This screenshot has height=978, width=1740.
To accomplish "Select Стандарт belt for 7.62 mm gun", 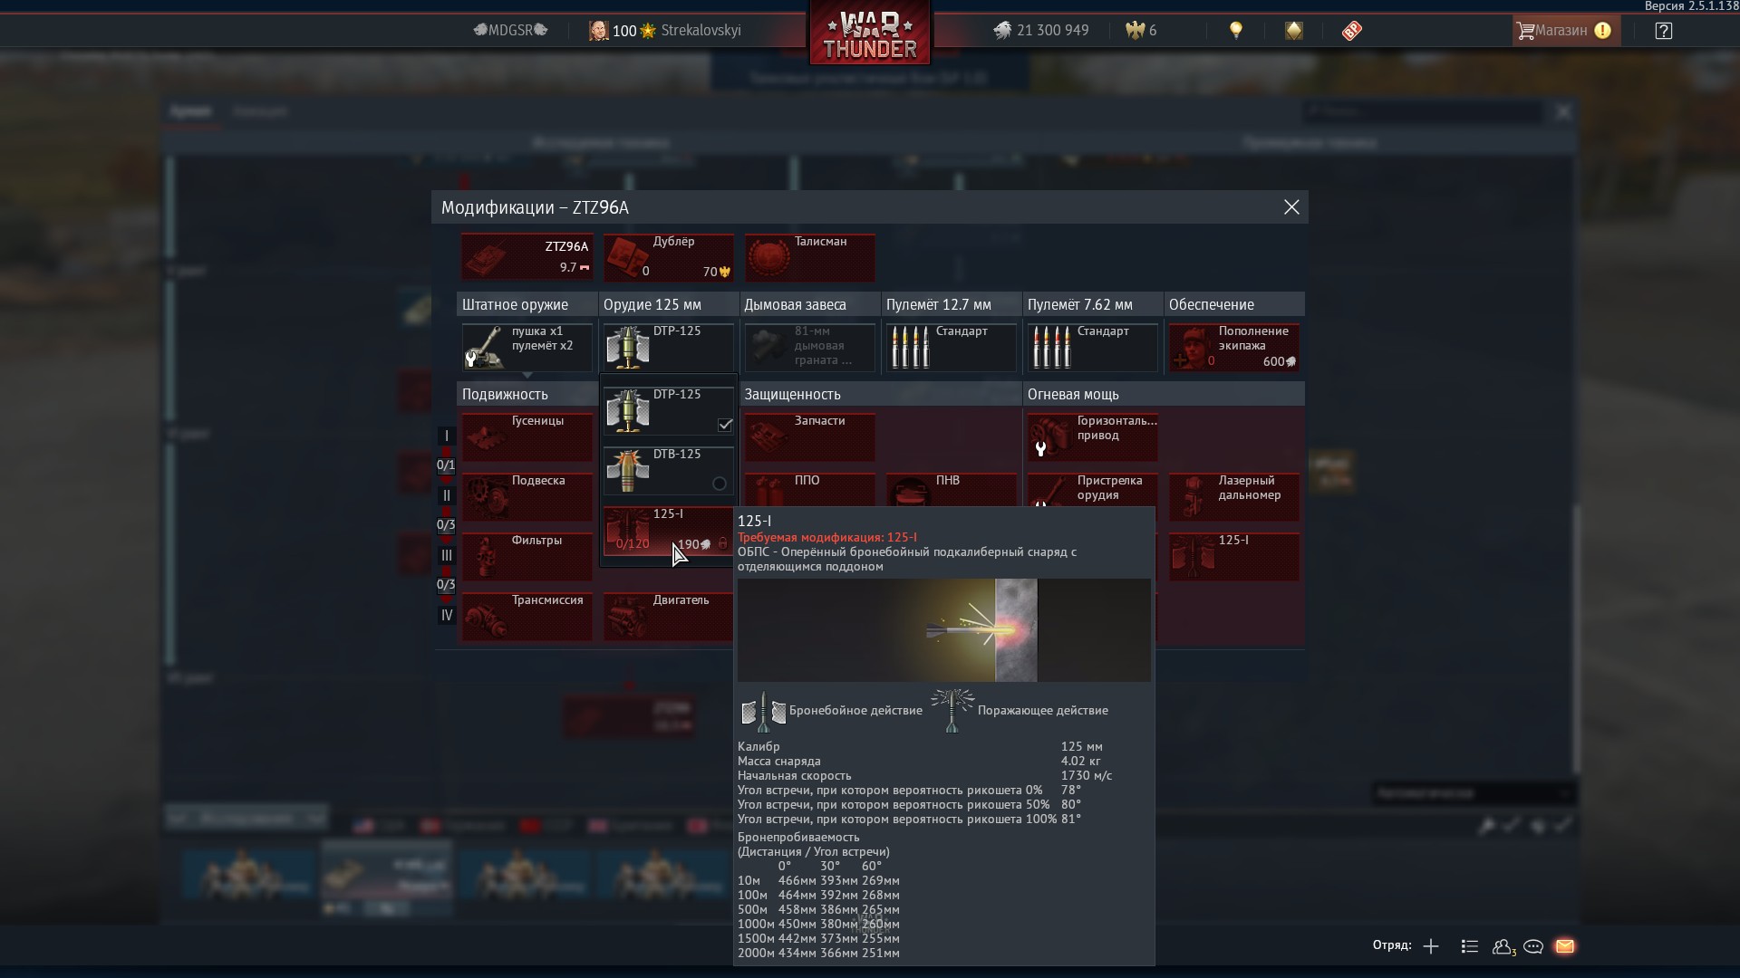I will (1093, 347).
